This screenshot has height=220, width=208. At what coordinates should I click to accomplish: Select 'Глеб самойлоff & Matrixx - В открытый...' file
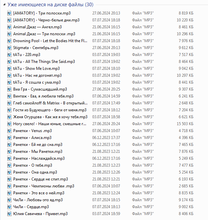50,103
